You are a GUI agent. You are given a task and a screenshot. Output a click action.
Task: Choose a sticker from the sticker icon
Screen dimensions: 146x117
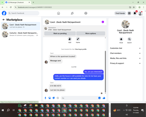[x=54, y=98]
